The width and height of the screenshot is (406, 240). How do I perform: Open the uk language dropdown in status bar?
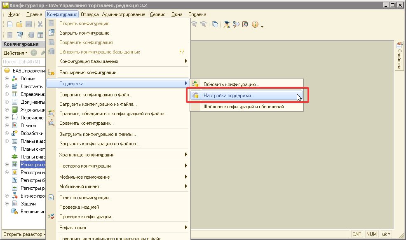[x=386, y=234]
